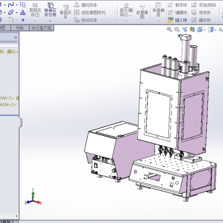The height and width of the screenshot is (223, 223).
Task: Select the ASM<1> tree item
Action: pyautogui.click(x=8, y=105)
